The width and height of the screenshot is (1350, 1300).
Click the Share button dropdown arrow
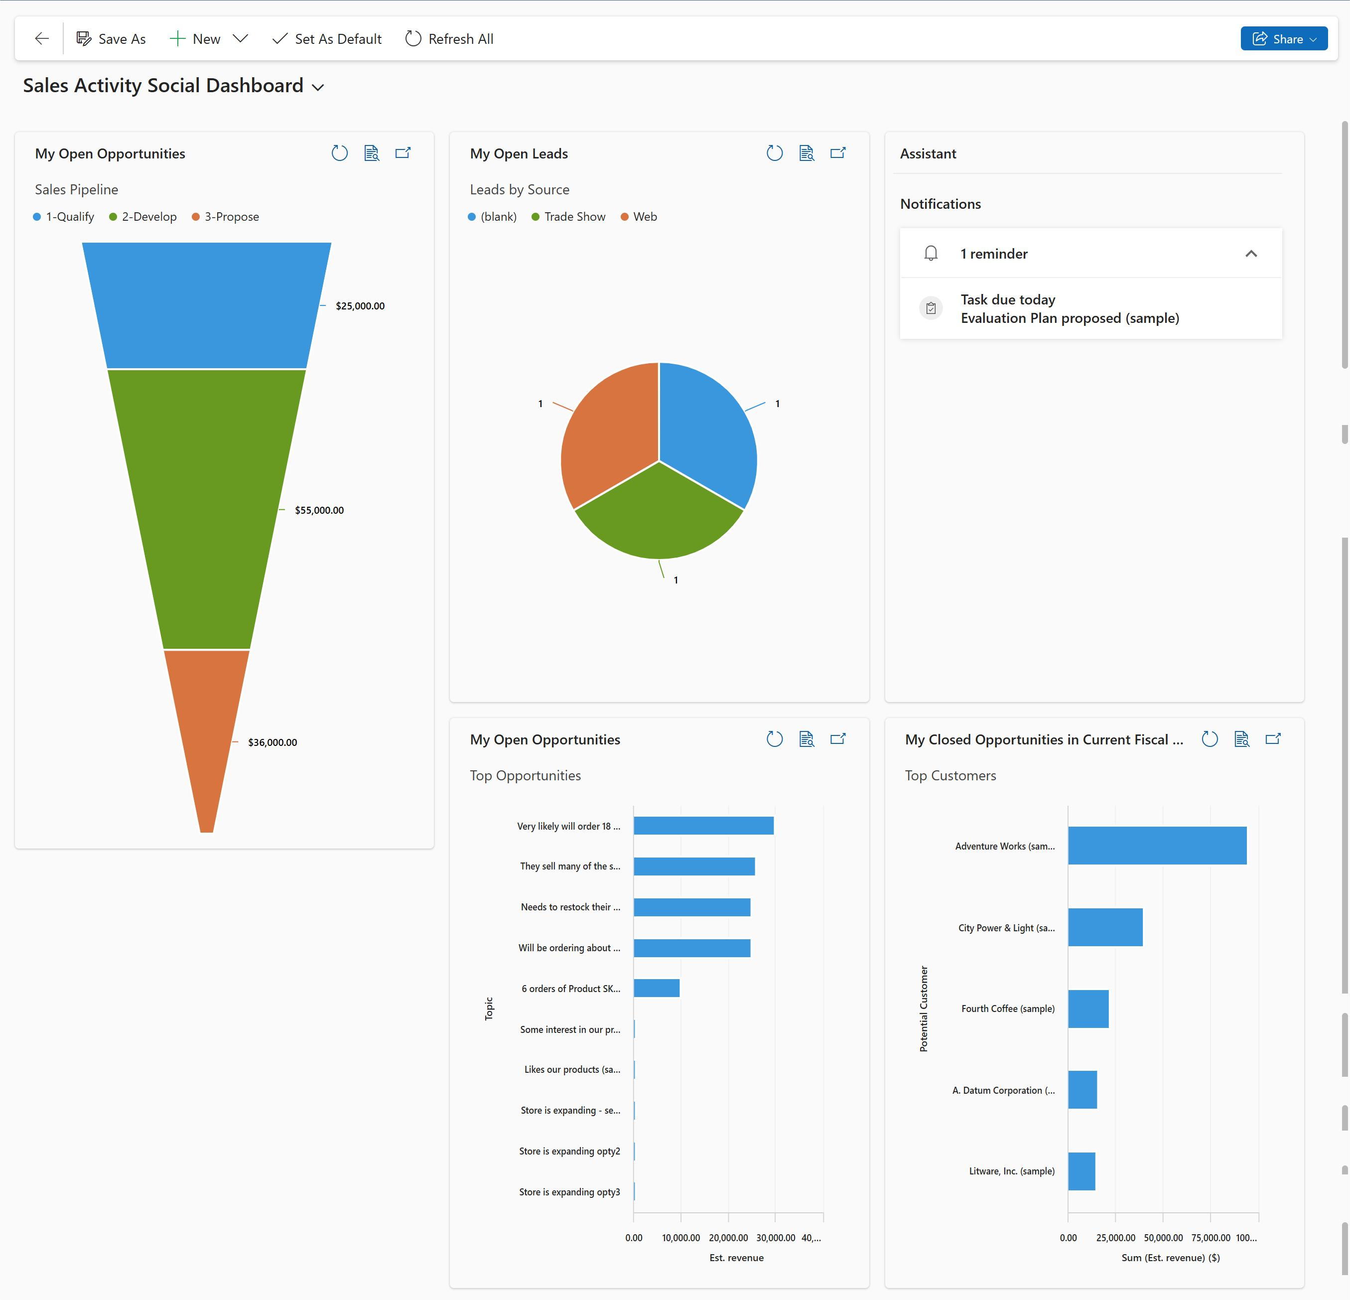pos(1319,38)
